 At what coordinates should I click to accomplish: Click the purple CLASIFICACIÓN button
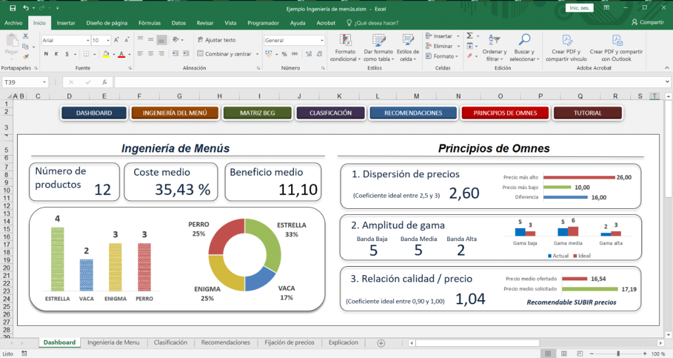coord(331,113)
